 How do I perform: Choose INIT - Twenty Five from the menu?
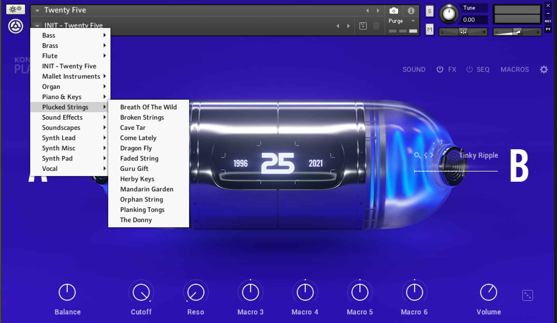pyautogui.click(x=70, y=66)
